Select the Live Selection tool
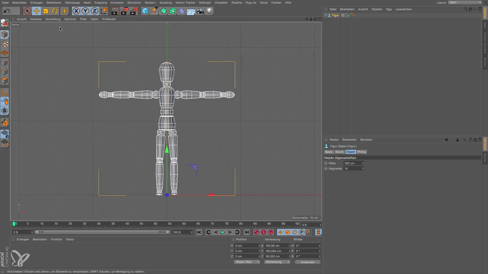The image size is (488, 274). [27, 11]
